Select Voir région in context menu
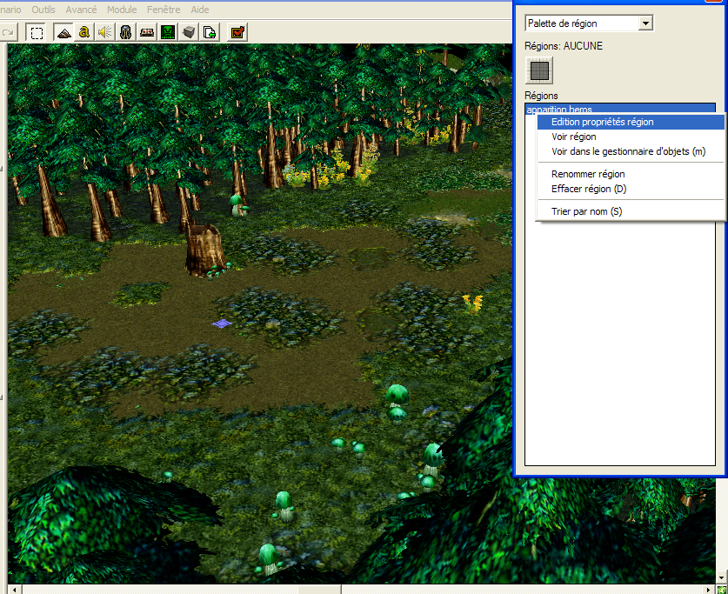Screen dimensions: 728x594 573,137
